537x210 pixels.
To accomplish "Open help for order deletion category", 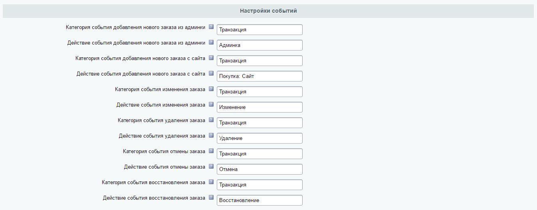I will pyautogui.click(x=211, y=120).
